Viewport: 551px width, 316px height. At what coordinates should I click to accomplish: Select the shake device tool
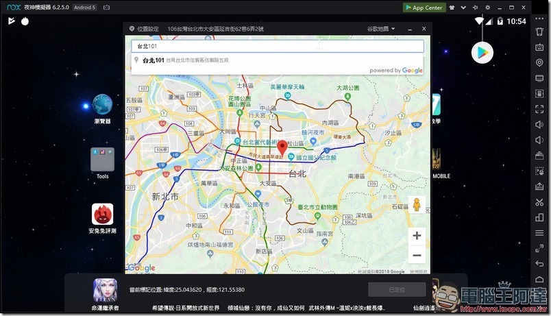coord(539,32)
